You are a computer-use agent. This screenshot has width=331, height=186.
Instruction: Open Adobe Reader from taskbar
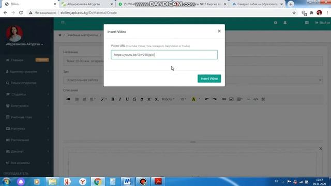(x=158, y=181)
